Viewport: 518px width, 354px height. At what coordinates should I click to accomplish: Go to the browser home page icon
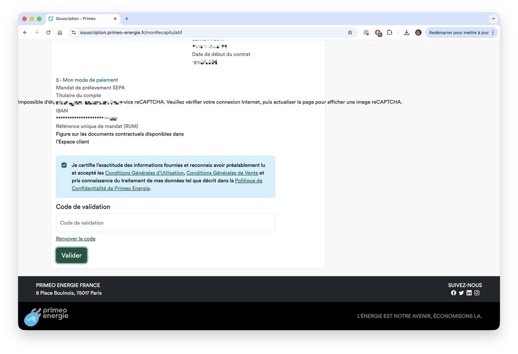tap(60, 32)
